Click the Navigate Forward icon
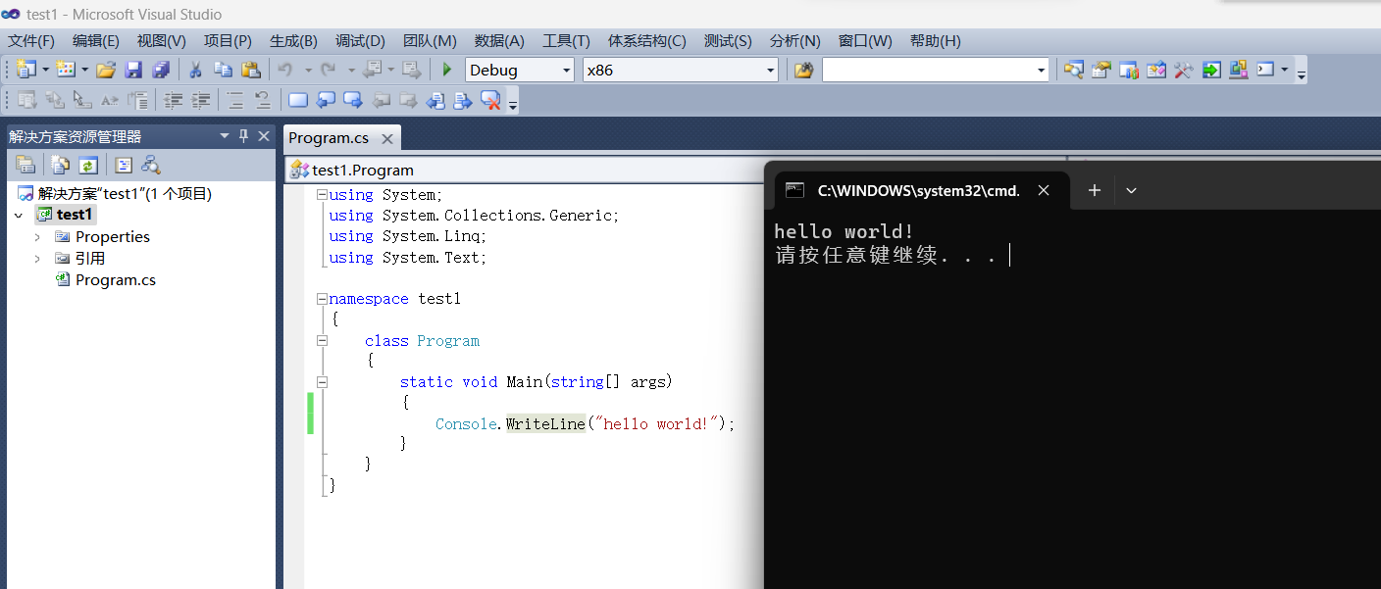This screenshot has height=589, width=1381. (x=412, y=70)
